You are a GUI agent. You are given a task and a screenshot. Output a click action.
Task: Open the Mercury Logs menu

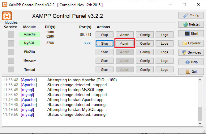(x=165, y=61)
